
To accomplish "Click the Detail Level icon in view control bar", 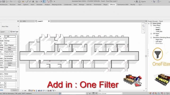I will point(29,91).
